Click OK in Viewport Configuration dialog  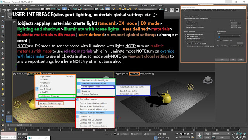coord(233,59)
